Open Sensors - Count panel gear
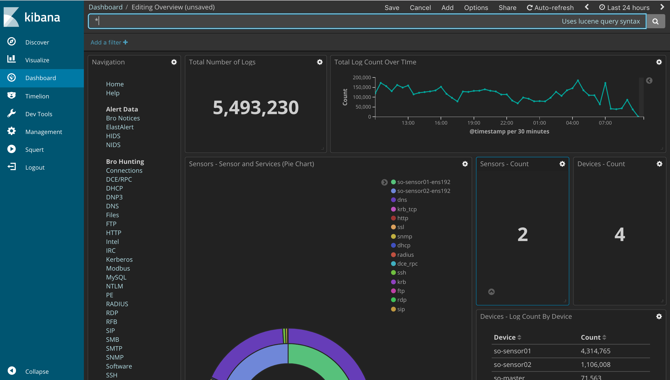This screenshot has width=670, height=380. [562, 164]
